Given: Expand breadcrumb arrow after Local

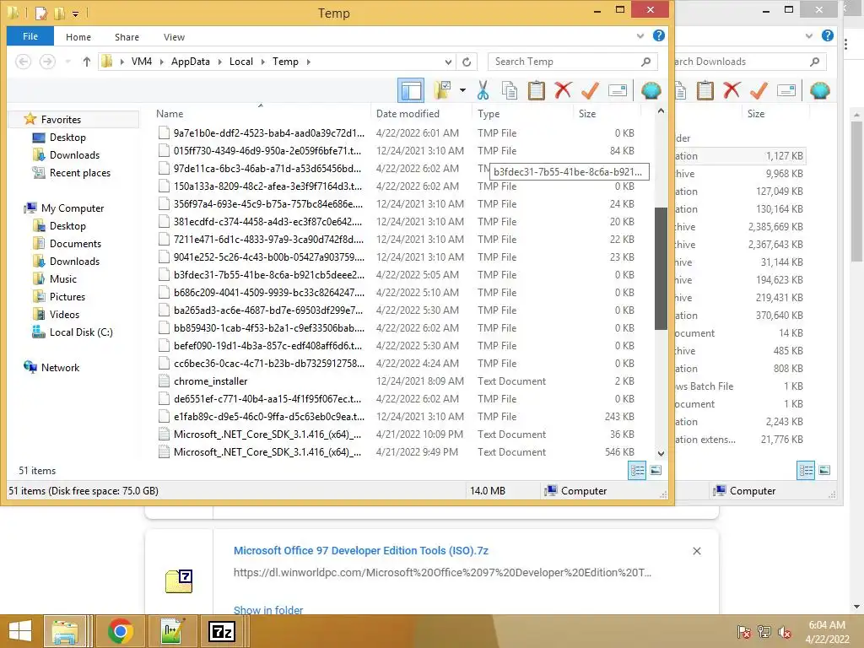Looking at the screenshot, I should (x=262, y=62).
